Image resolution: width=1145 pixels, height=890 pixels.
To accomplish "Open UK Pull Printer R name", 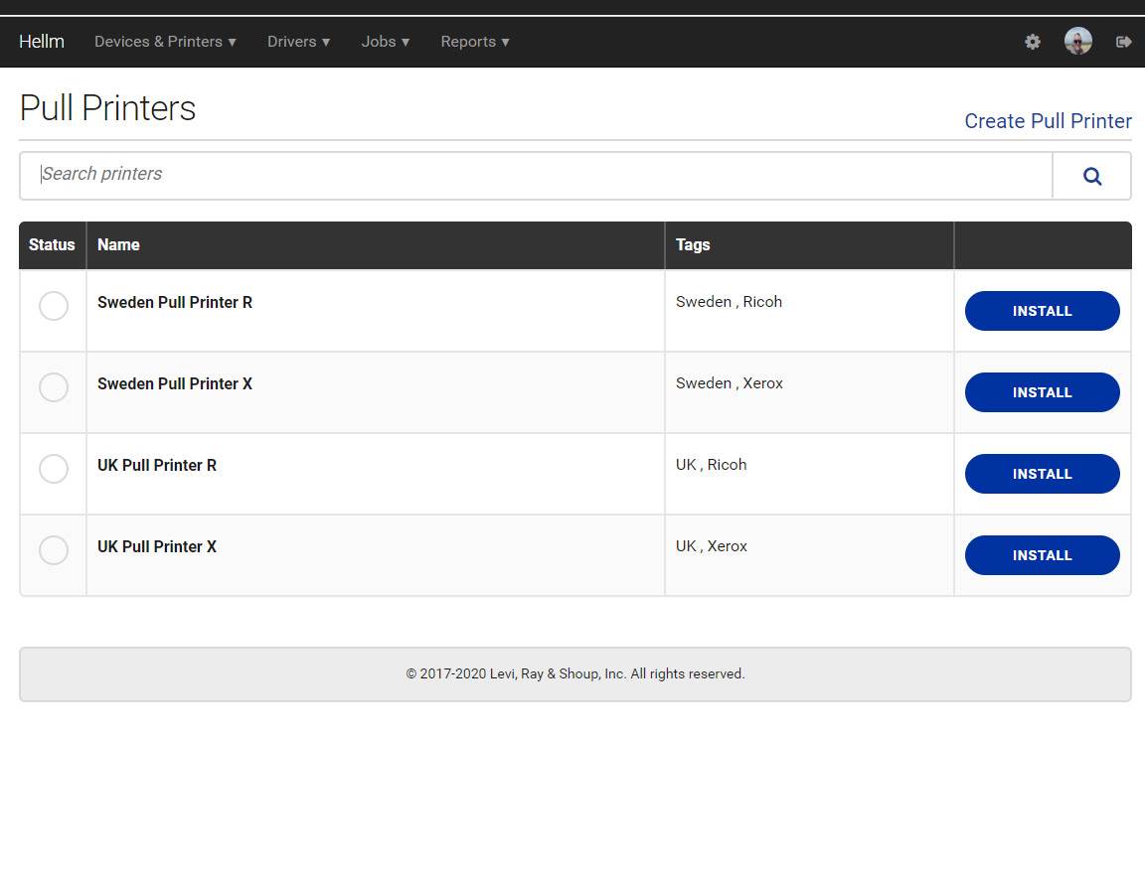I will point(157,466).
